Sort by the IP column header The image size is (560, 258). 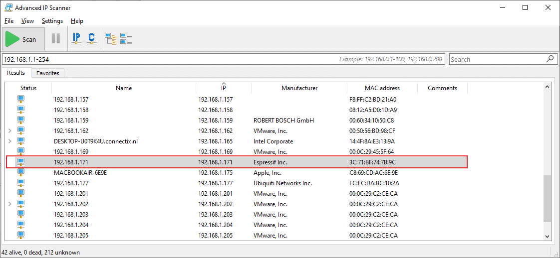[x=224, y=88]
